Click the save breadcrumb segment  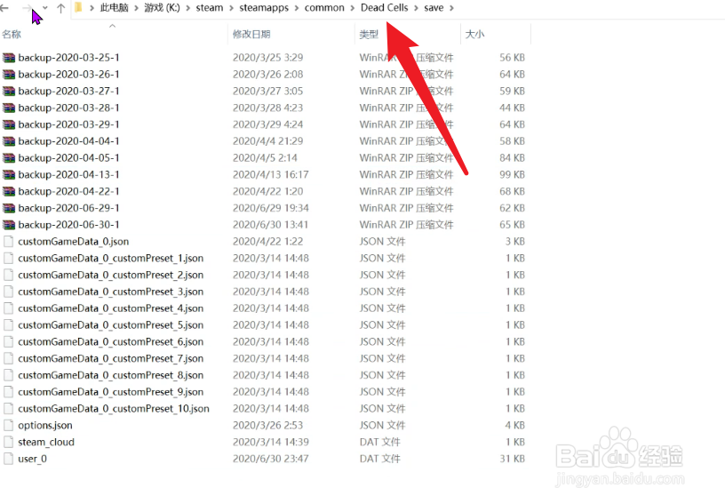(434, 7)
